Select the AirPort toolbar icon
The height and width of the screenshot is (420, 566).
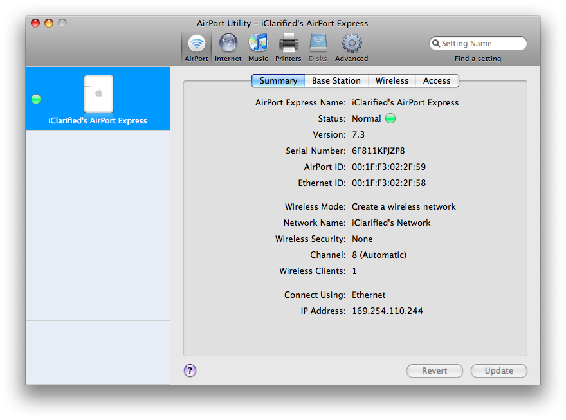pos(196,44)
